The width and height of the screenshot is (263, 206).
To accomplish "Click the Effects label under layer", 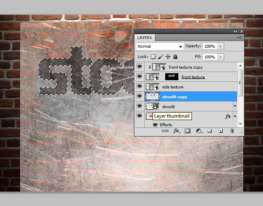I will tap(166, 125).
